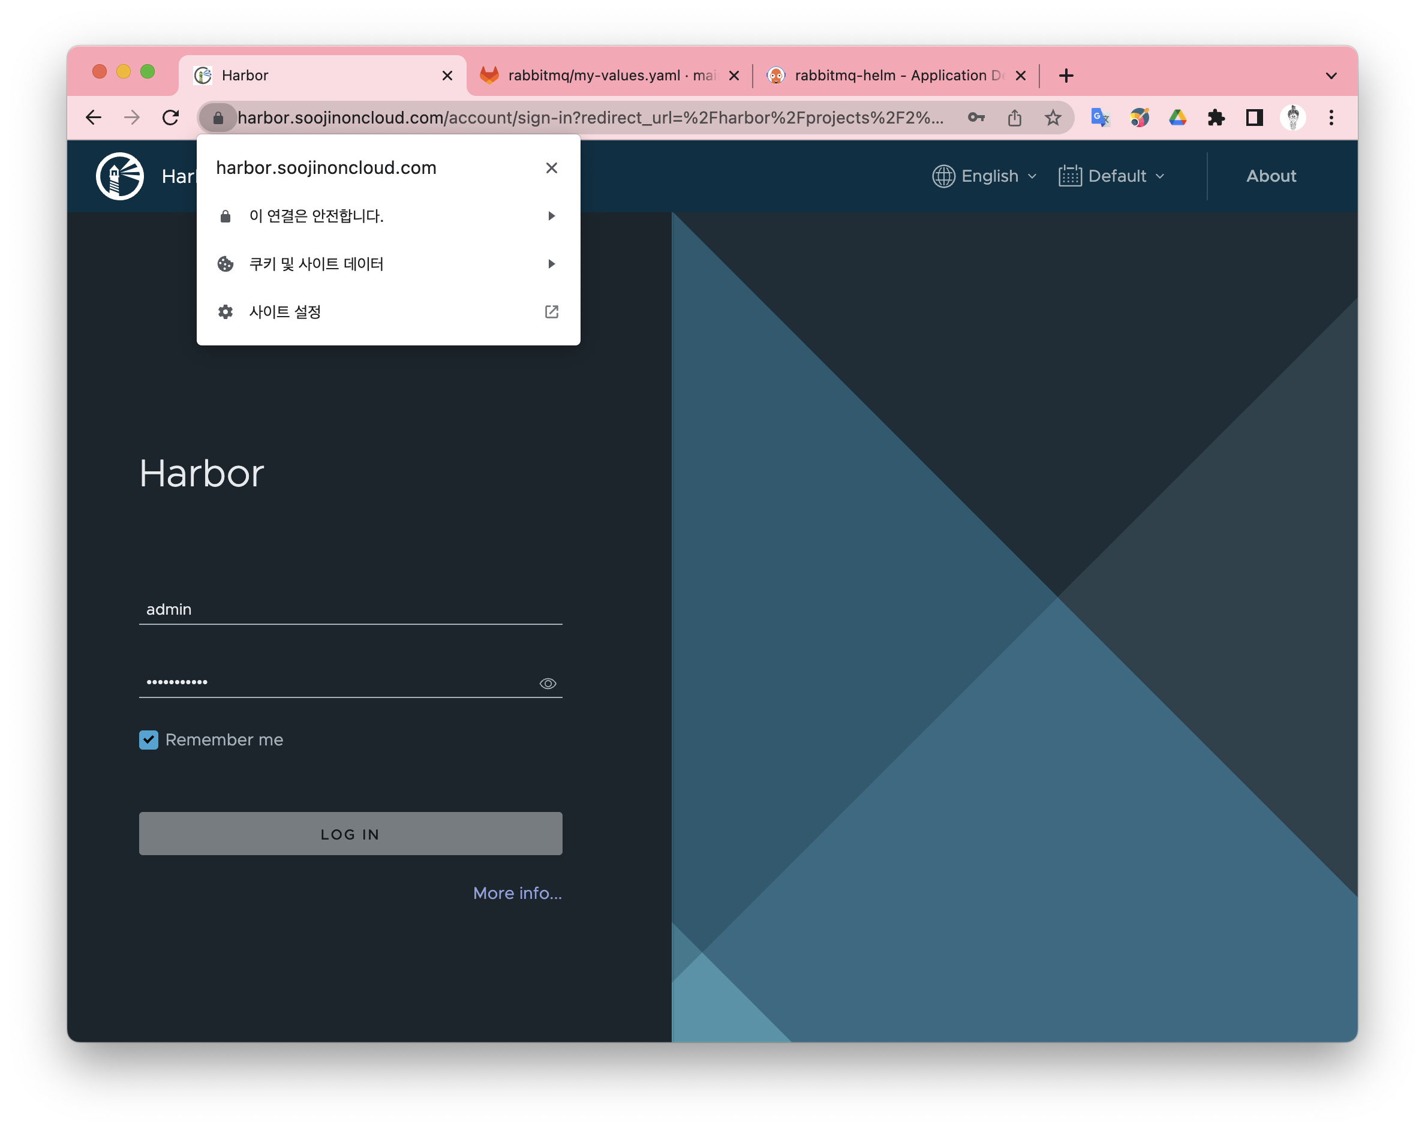Image resolution: width=1425 pixels, height=1131 pixels.
Task: Toggle the Remember me checkbox
Action: (x=149, y=739)
